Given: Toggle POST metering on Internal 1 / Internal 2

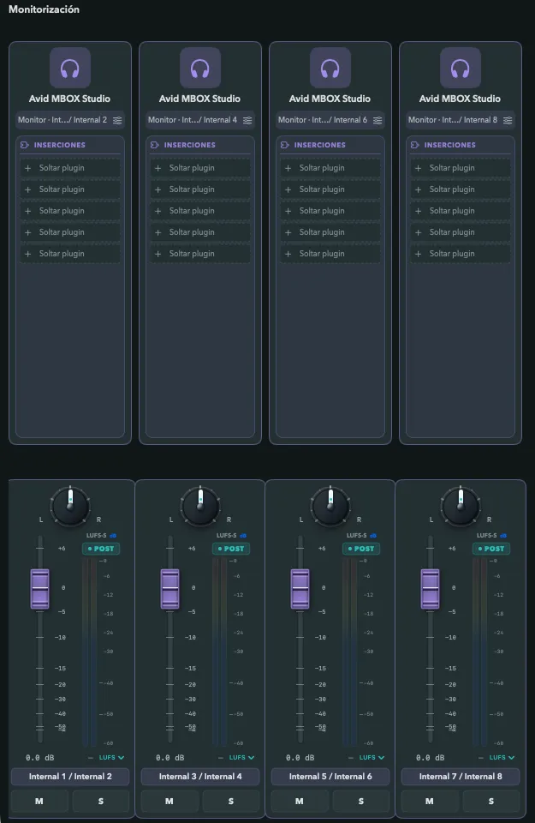Looking at the screenshot, I should [101, 549].
